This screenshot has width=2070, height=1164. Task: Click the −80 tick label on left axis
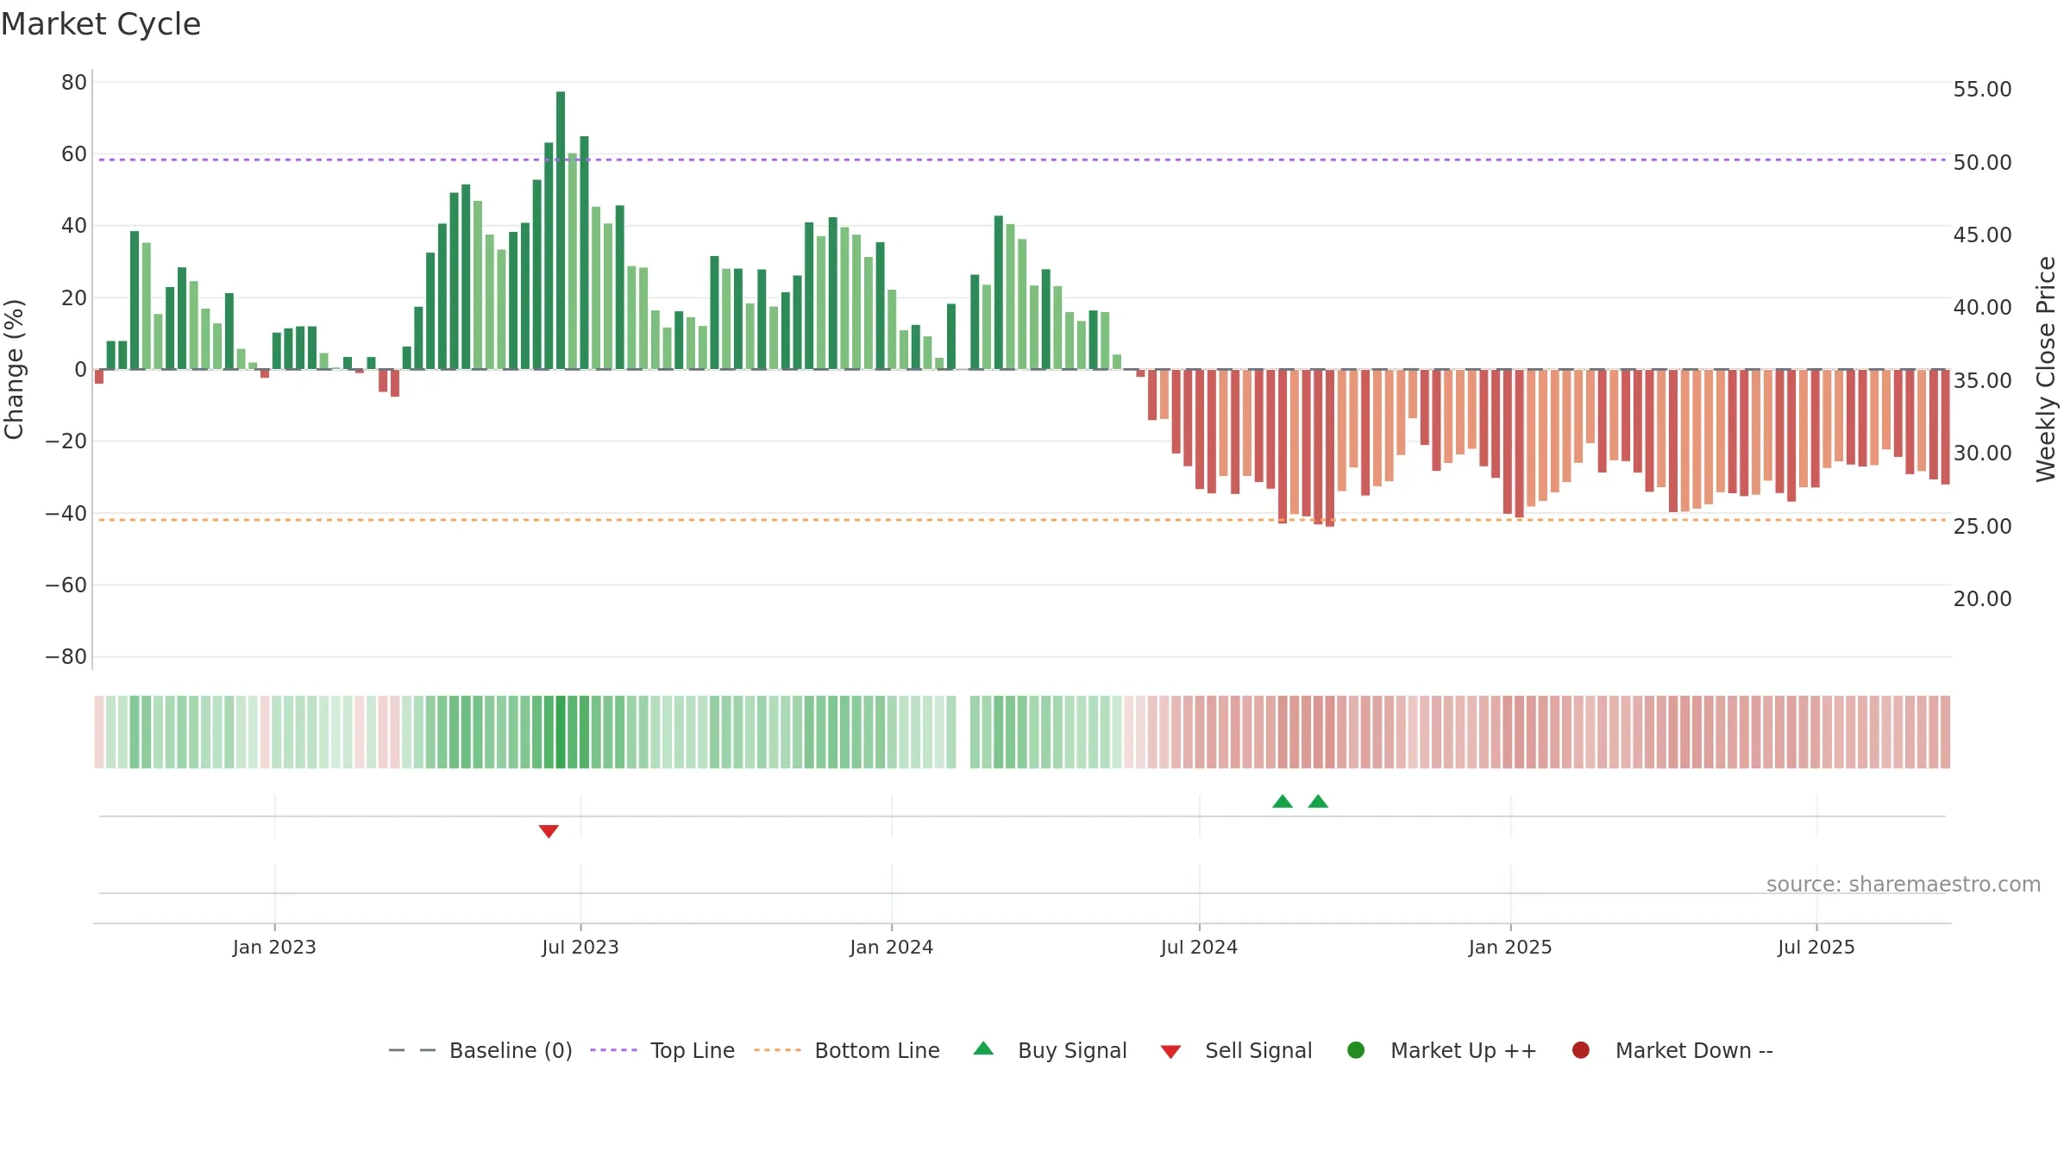click(66, 656)
